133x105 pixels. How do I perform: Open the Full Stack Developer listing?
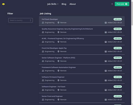tap(82, 21)
